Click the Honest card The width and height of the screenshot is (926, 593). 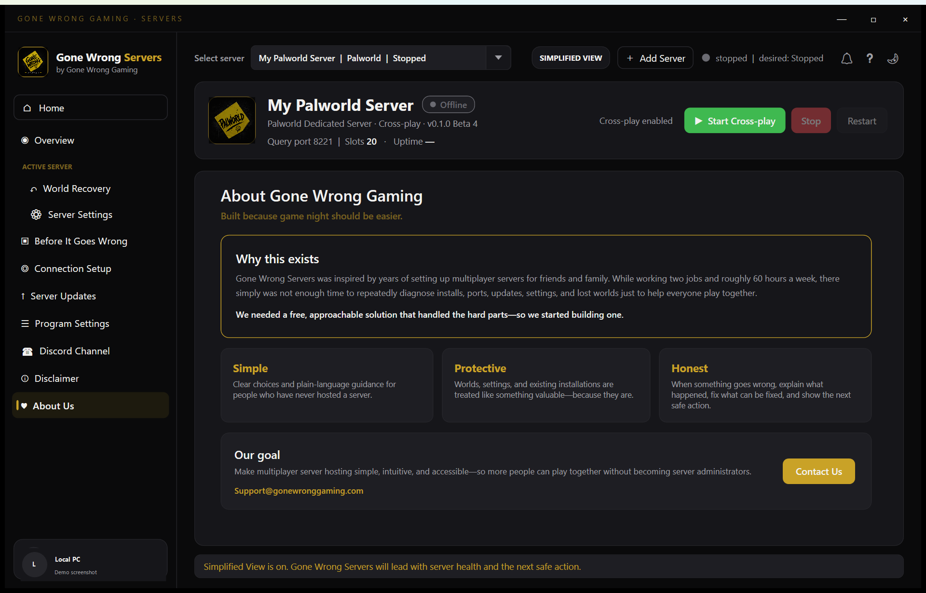[765, 385]
